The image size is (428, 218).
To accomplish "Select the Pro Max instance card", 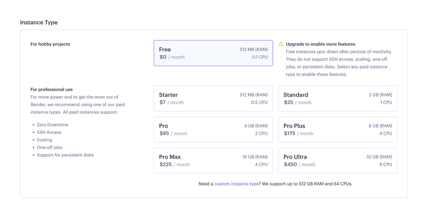I will coord(213,160).
